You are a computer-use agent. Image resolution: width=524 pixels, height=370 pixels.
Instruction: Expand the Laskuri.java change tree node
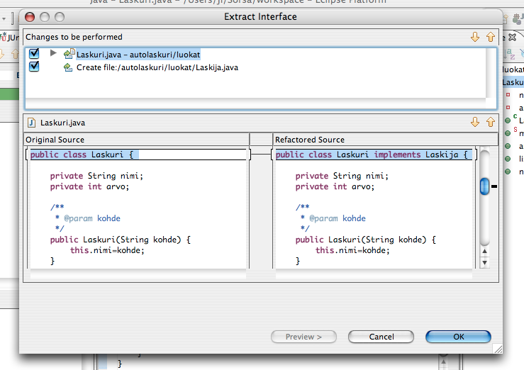coord(53,52)
